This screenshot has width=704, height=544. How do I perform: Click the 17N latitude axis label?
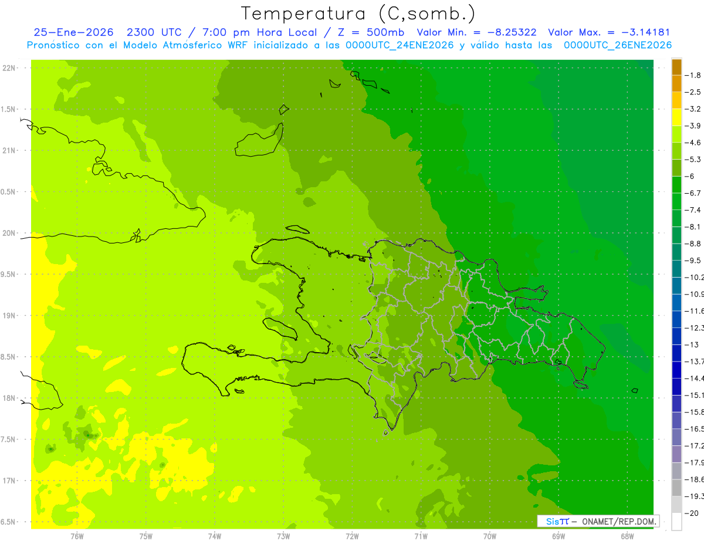(x=9, y=481)
